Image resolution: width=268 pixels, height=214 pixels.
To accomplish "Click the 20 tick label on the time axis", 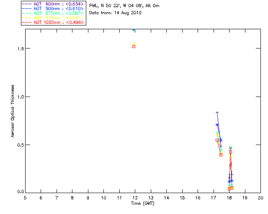I will (260, 197).
